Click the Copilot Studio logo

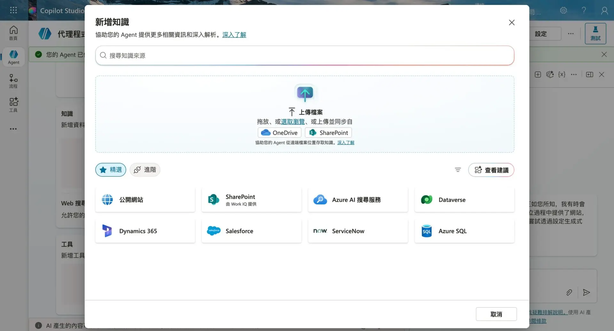click(32, 11)
